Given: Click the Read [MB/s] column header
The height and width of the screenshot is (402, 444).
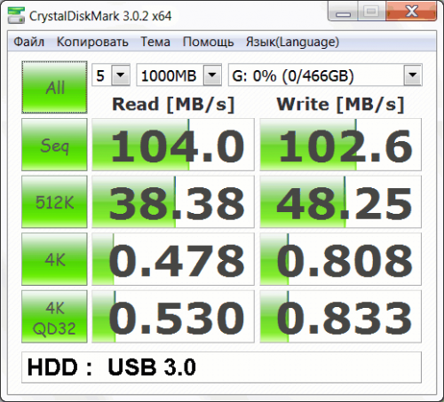Looking at the screenshot, I should [173, 105].
